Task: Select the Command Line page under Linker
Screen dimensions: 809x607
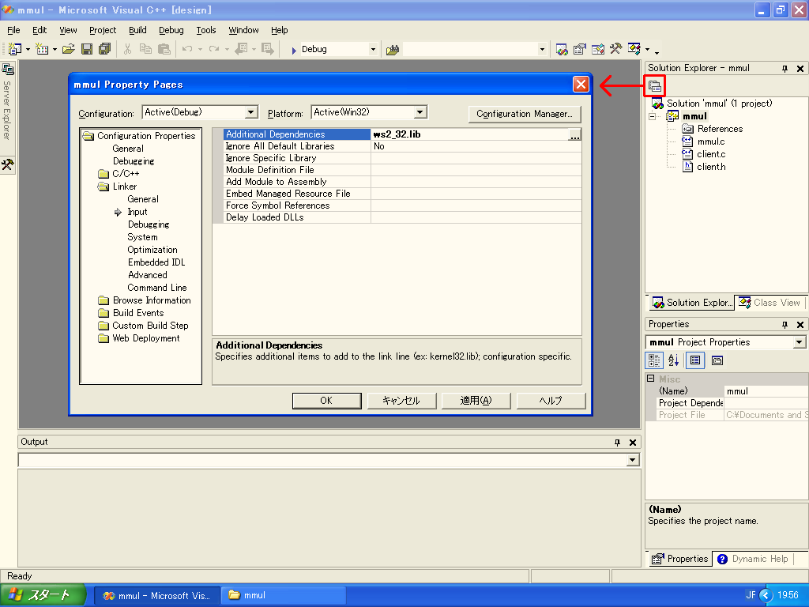Action: pyautogui.click(x=157, y=288)
